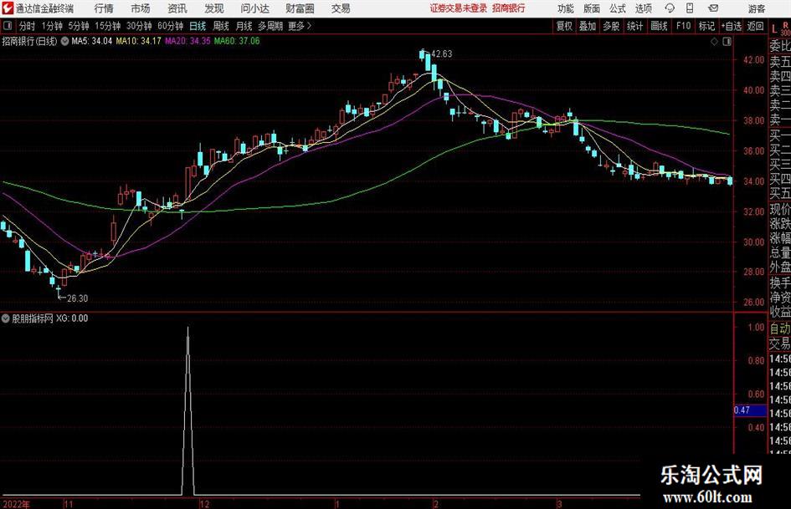Click the XG signal spike in indicator panel

pyautogui.click(x=188, y=410)
